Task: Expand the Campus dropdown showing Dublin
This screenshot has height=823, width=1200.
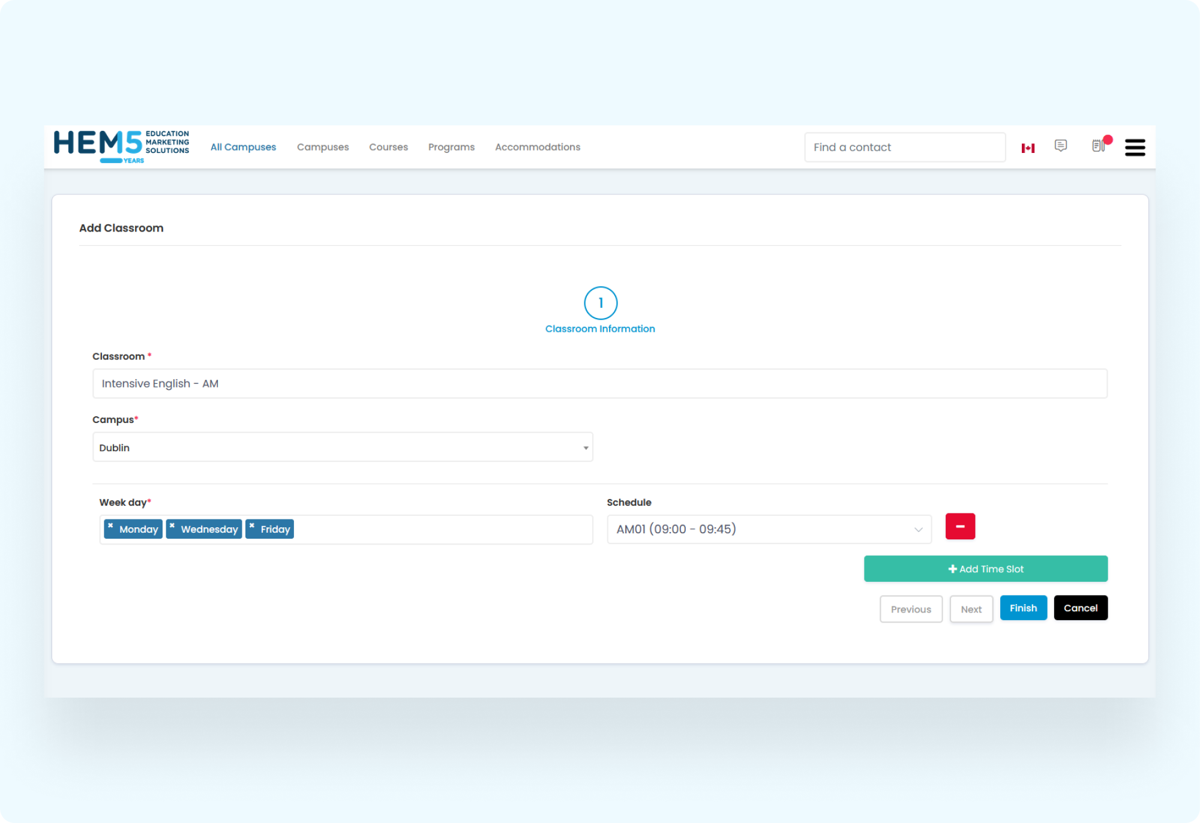Action: click(343, 447)
